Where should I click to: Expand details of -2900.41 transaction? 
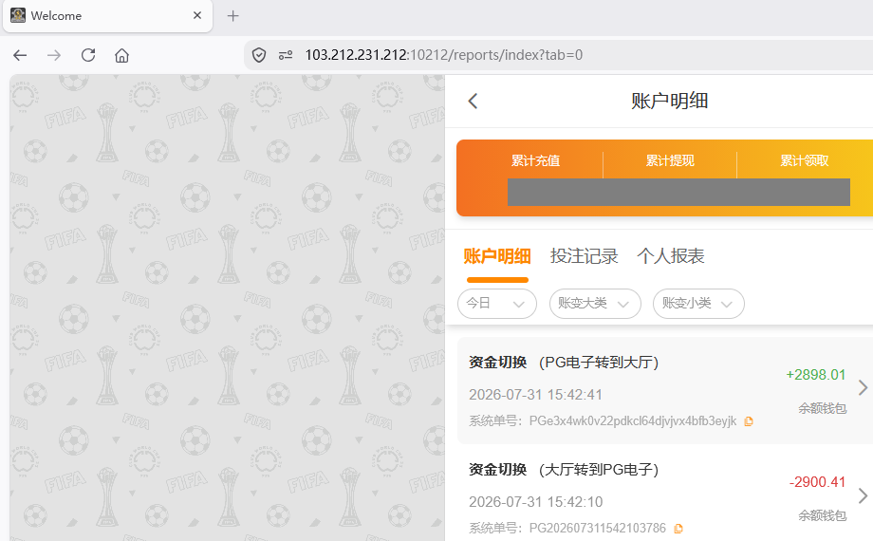pyautogui.click(x=863, y=495)
